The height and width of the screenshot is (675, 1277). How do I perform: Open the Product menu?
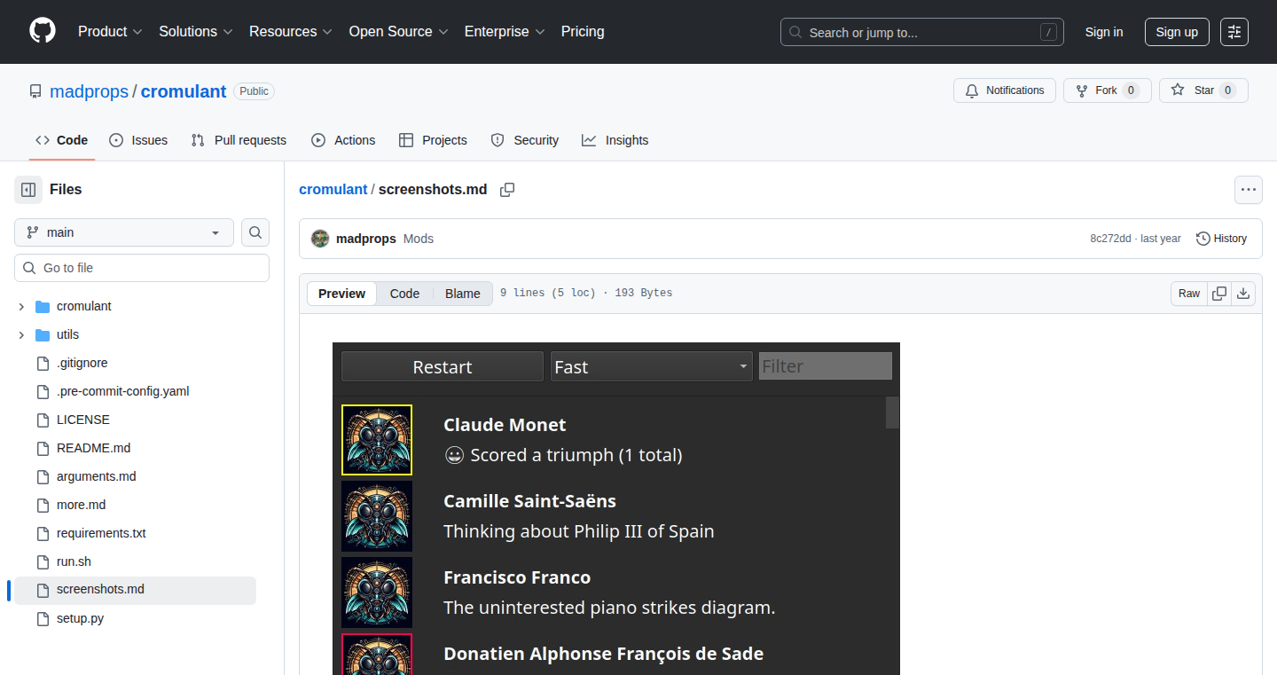pyautogui.click(x=110, y=32)
